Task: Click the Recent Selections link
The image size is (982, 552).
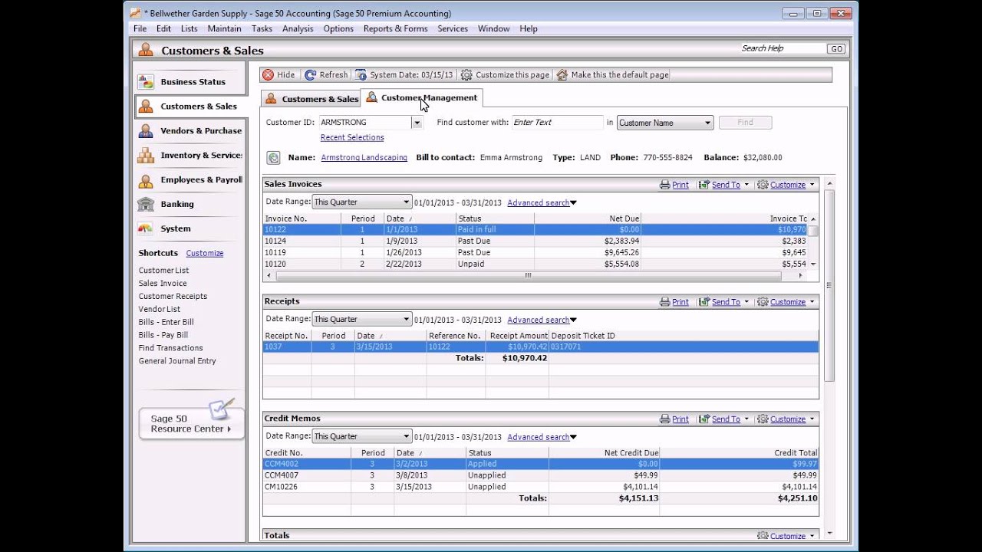Action: point(352,138)
